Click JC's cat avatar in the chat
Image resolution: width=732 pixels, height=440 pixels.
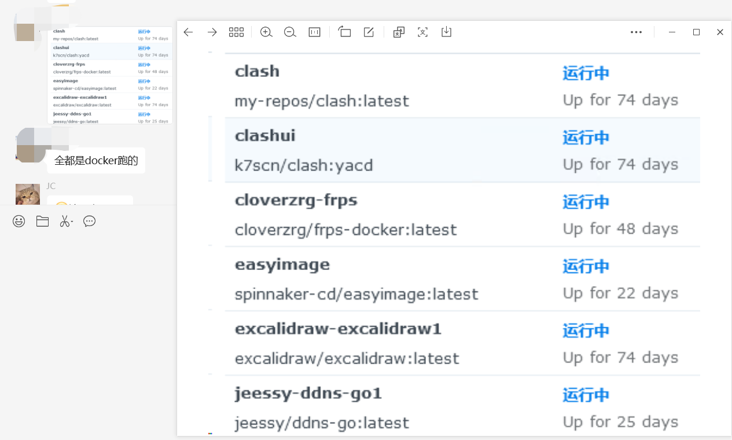click(28, 195)
